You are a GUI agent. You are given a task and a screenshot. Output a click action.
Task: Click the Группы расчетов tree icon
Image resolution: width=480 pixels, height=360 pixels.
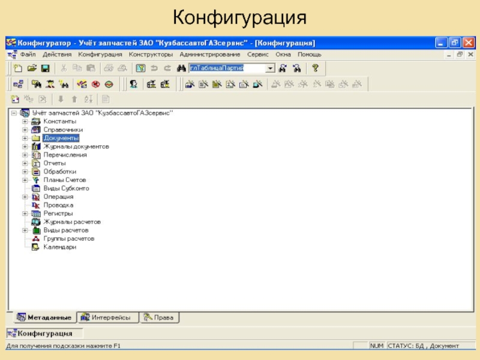point(35,239)
